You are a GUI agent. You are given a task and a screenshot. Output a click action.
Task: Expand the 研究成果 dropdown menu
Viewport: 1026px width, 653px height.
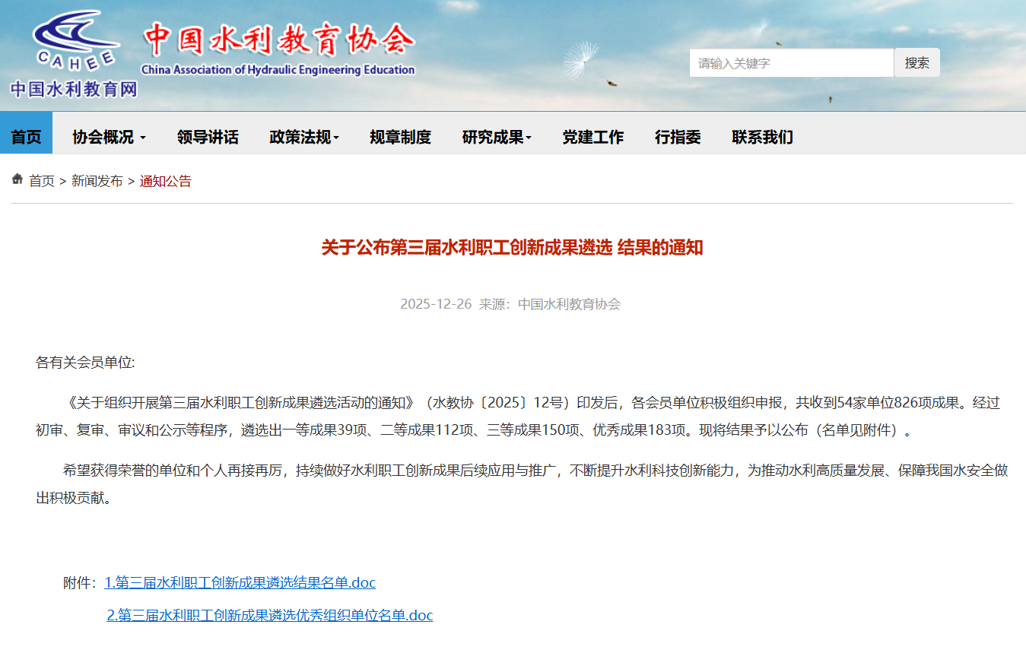coord(496,137)
